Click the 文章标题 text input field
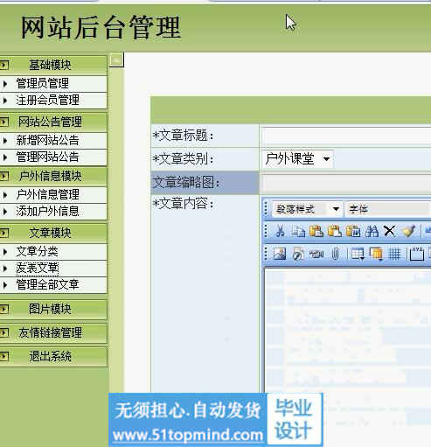Image resolution: width=431 pixels, height=447 pixels. point(346,136)
